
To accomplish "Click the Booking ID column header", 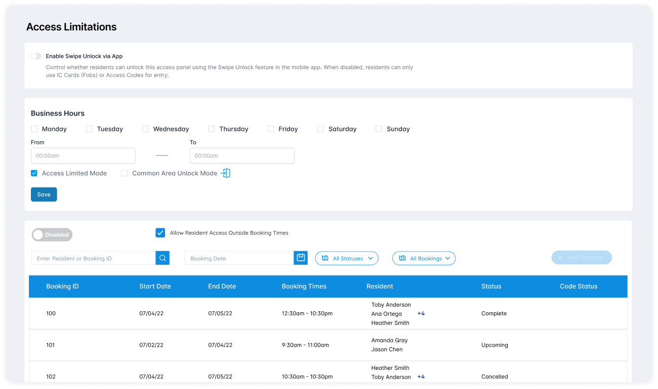I will (62, 286).
